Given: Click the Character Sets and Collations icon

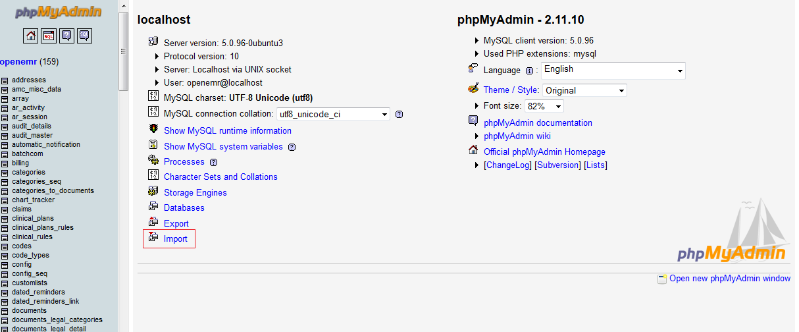Looking at the screenshot, I should coord(153,176).
